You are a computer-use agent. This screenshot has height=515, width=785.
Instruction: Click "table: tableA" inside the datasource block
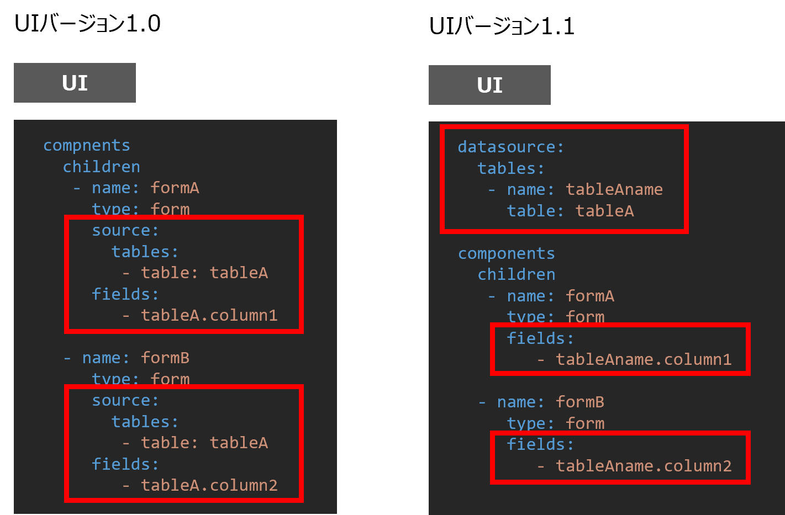pos(570,211)
